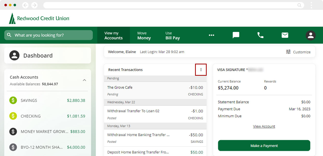Go forward using browser forward arrow
The image size is (323, 156).
[34, 5]
